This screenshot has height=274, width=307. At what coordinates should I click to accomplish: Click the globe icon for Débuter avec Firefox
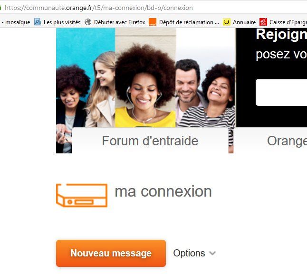point(88,22)
